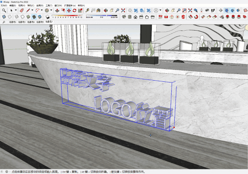Toggle shadows on or off
The width and height of the screenshot is (248, 174).
pos(47,17)
